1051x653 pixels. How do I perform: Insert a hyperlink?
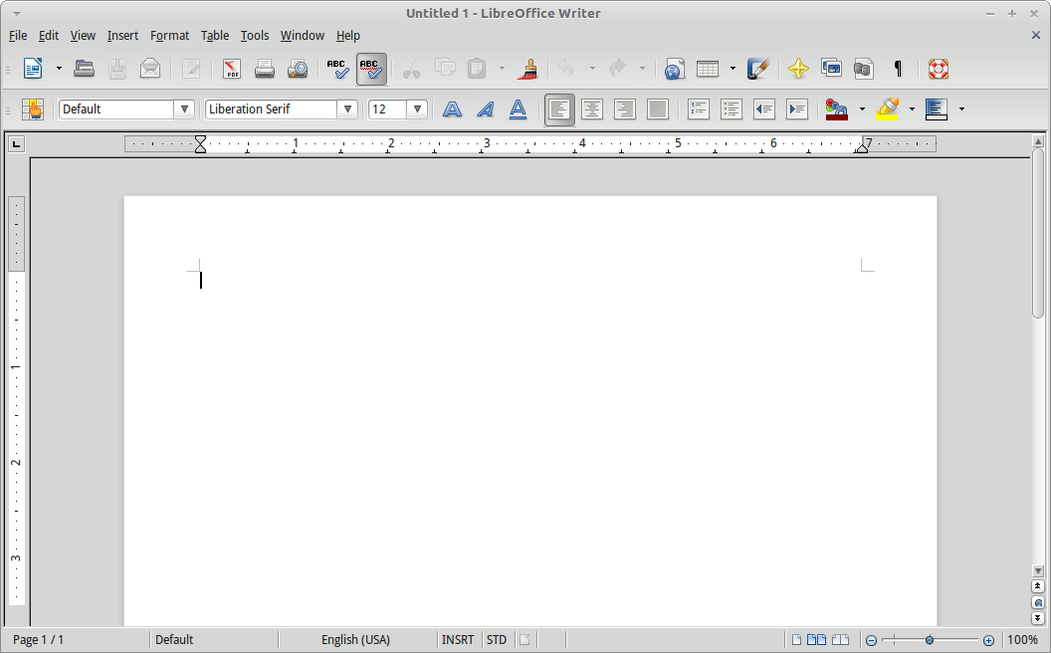674,69
